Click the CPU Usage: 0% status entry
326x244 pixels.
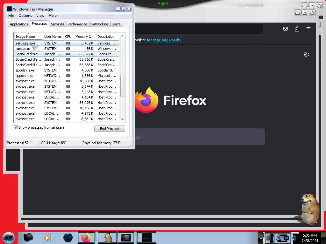point(53,143)
